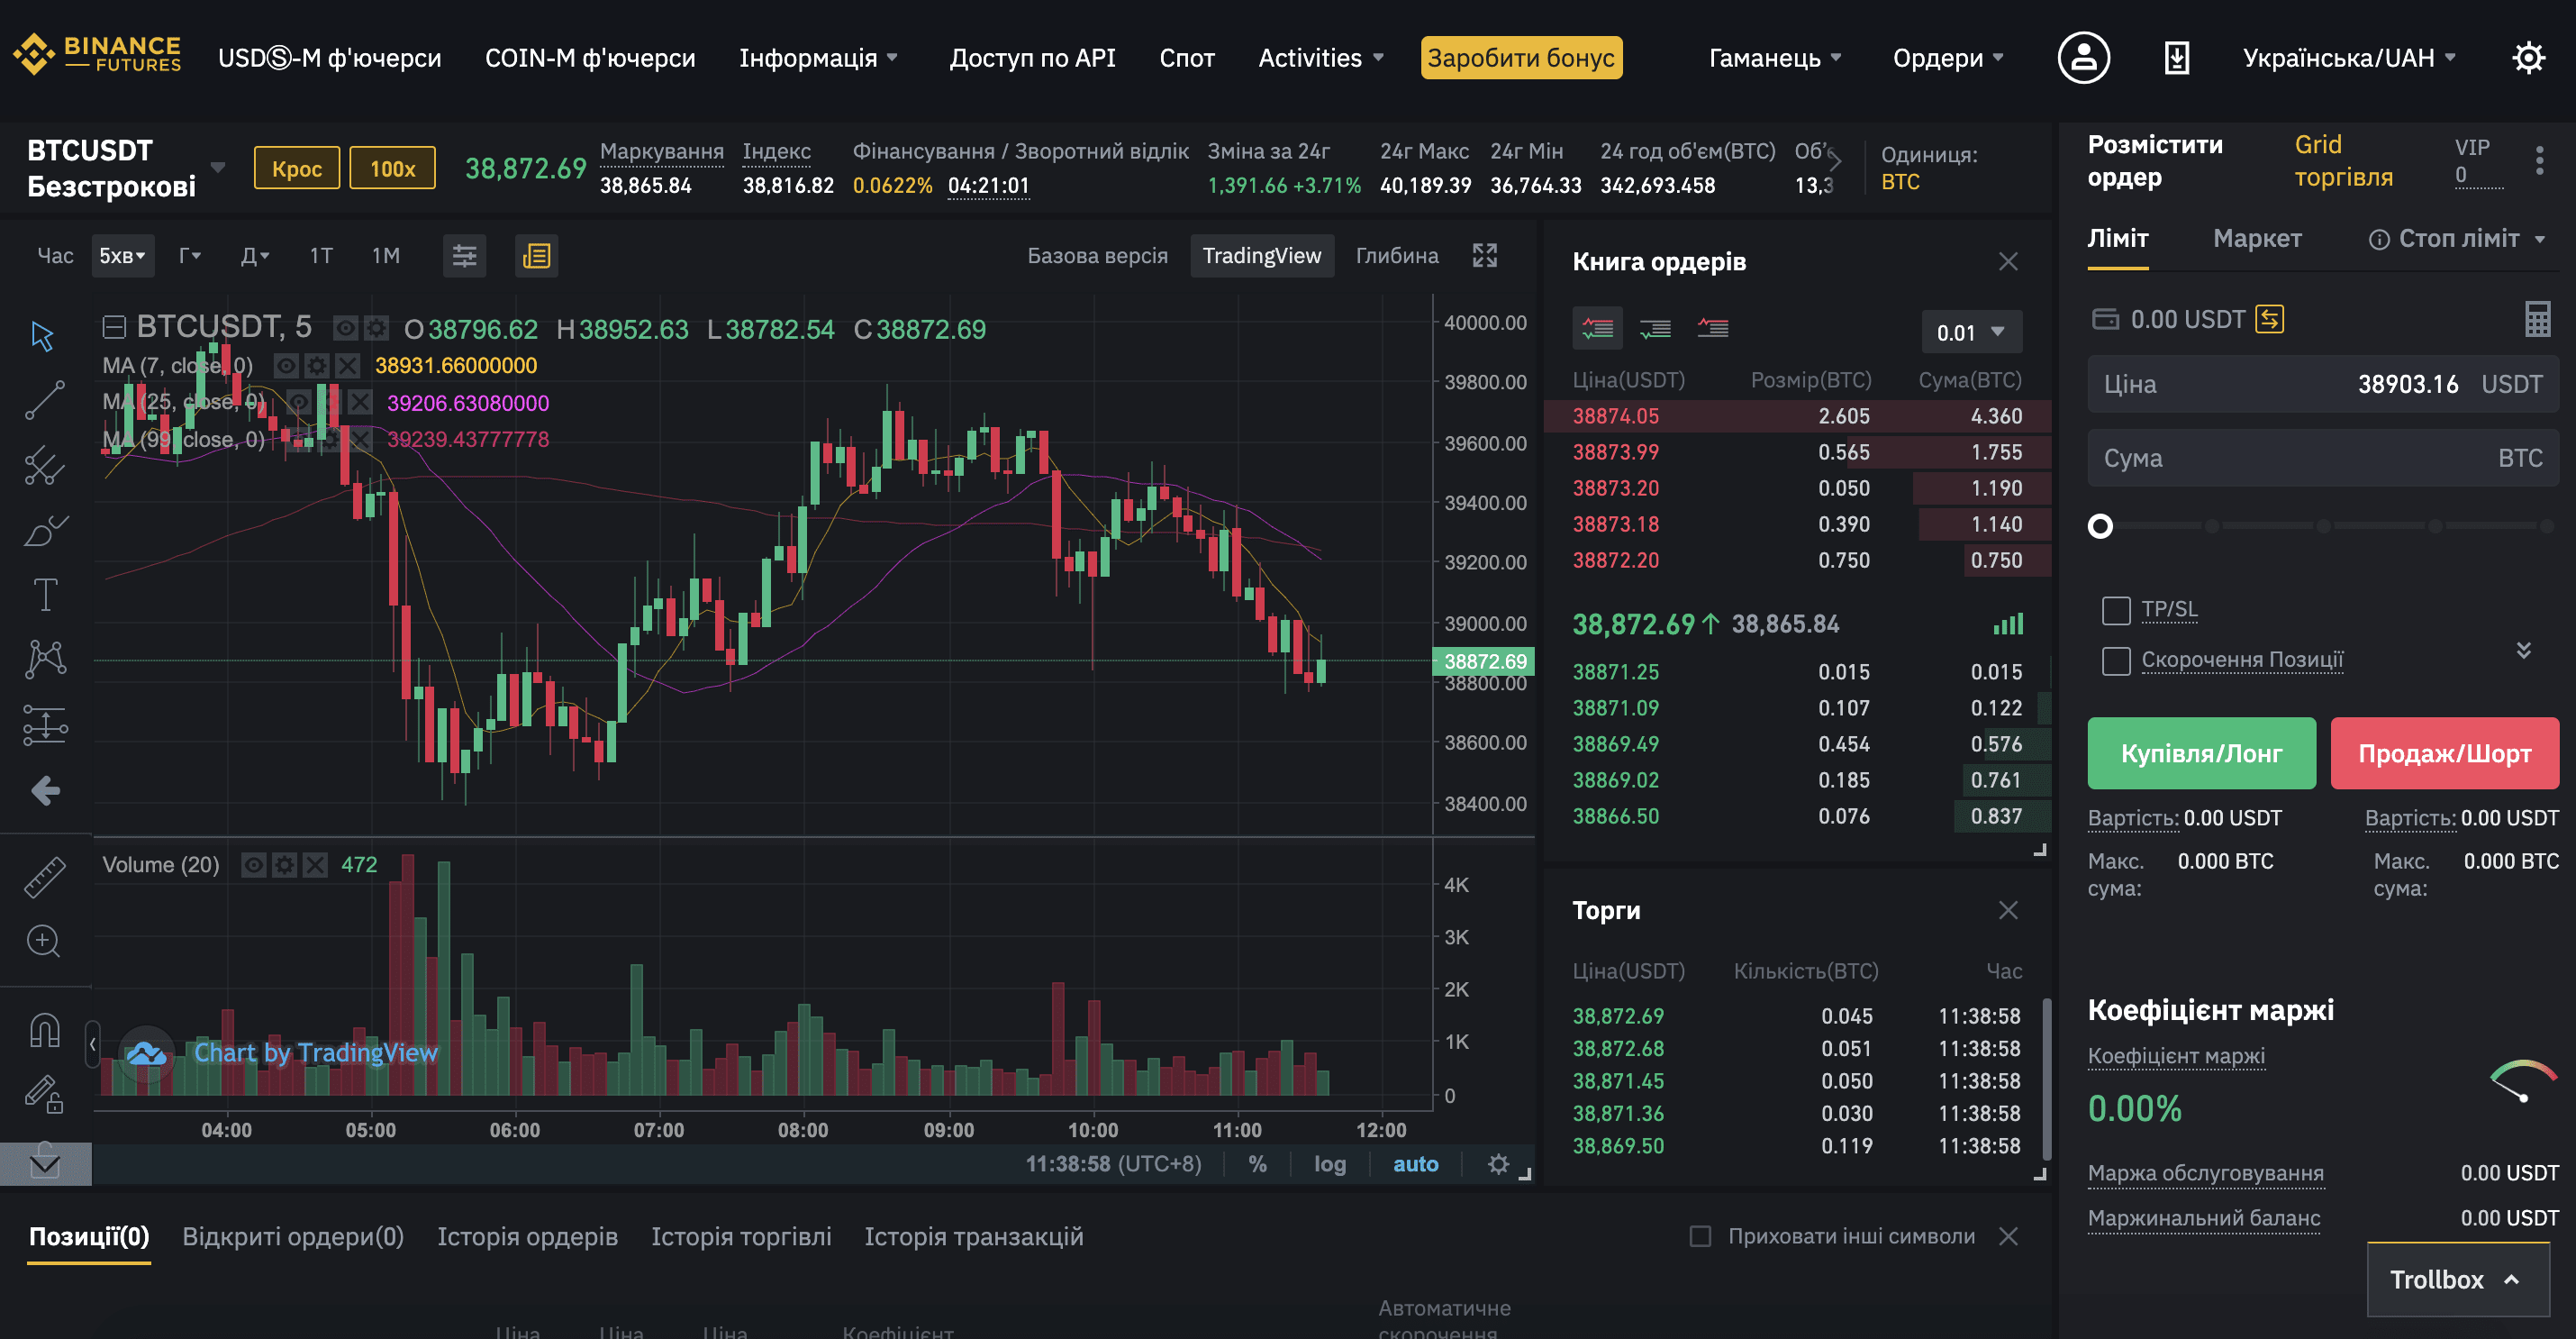Viewport: 2576px width, 1339px height.
Task: Open chart indicator settings sliders icon
Action: tap(464, 256)
